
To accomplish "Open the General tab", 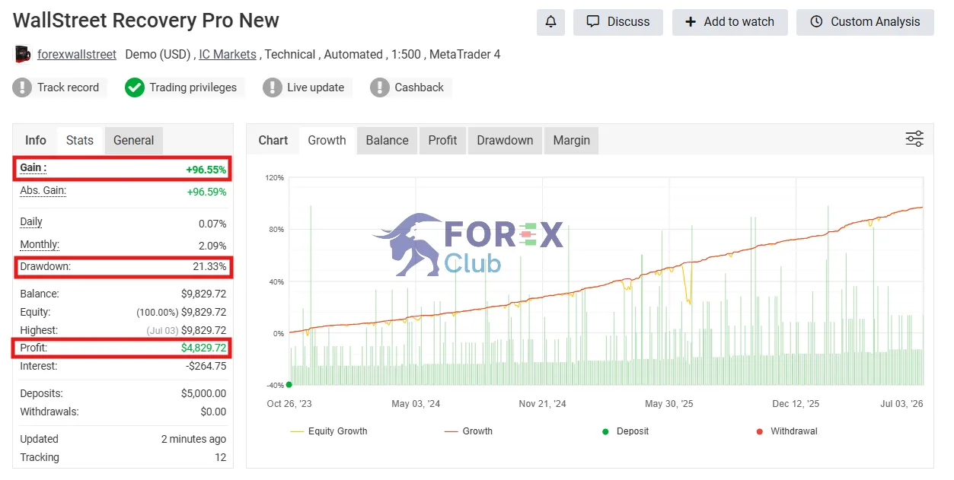I will point(134,140).
